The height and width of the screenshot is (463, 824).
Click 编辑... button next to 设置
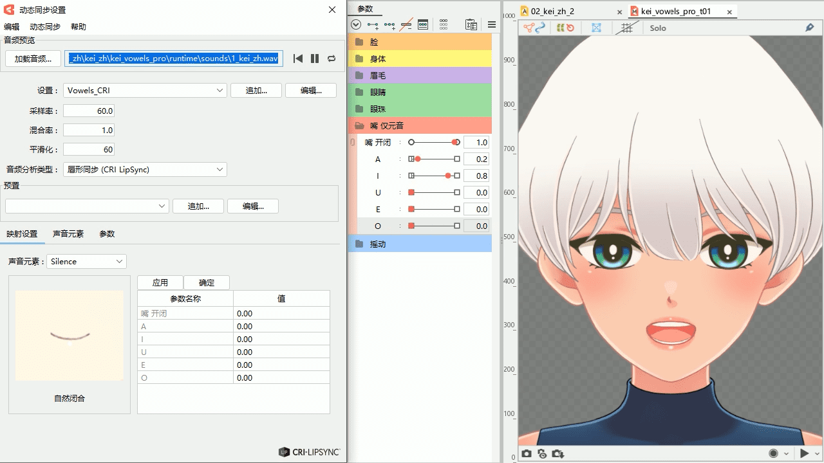coord(311,91)
